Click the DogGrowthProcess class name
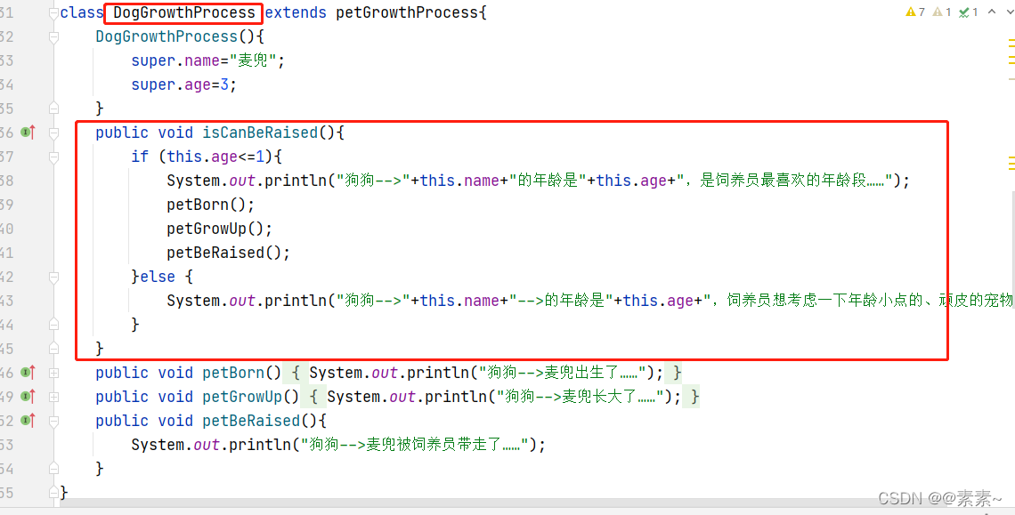 coord(183,12)
